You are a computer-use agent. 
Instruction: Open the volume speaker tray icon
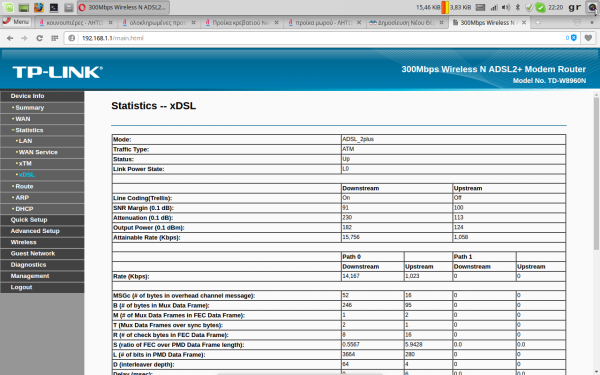pyautogui.click(x=506, y=7)
